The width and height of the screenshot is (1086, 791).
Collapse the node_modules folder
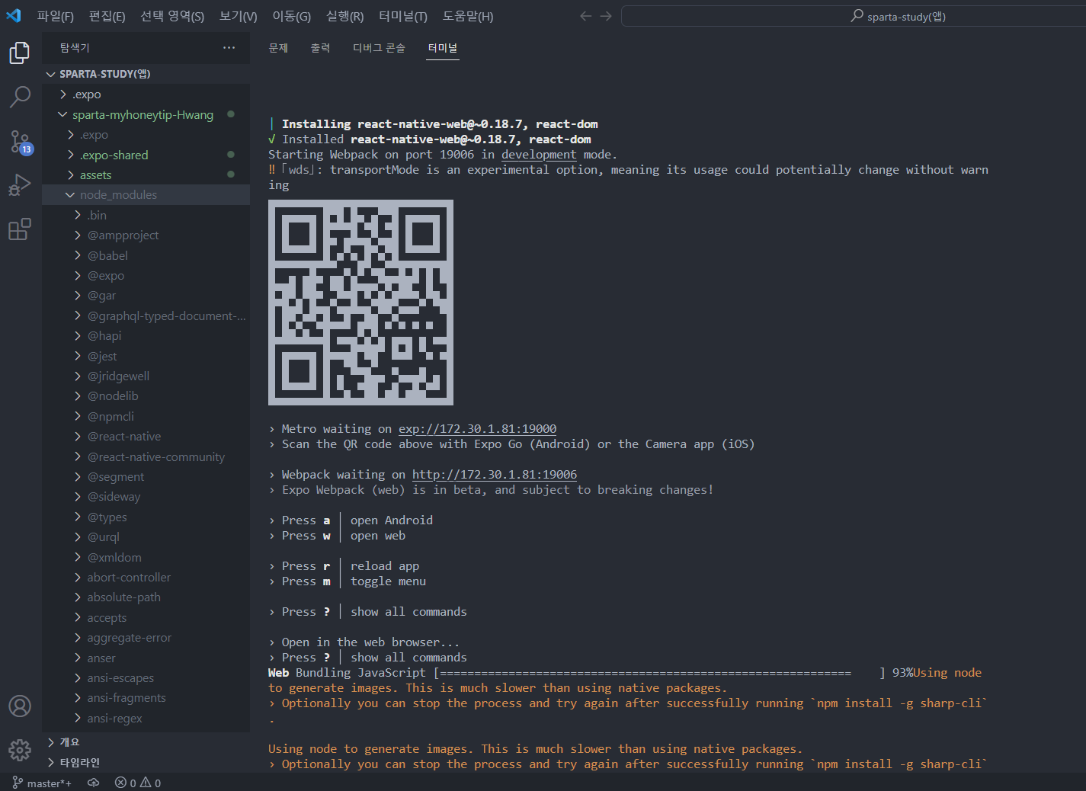tap(146, 195)
